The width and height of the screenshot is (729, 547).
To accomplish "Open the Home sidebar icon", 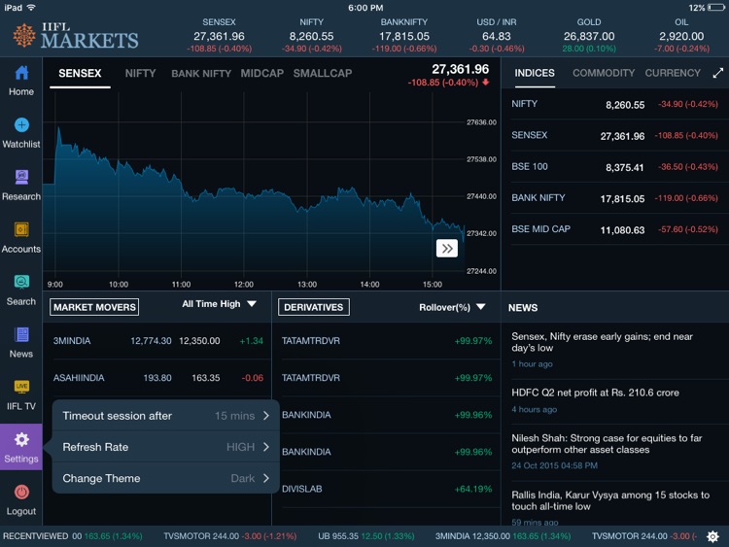I will point(21,73).
